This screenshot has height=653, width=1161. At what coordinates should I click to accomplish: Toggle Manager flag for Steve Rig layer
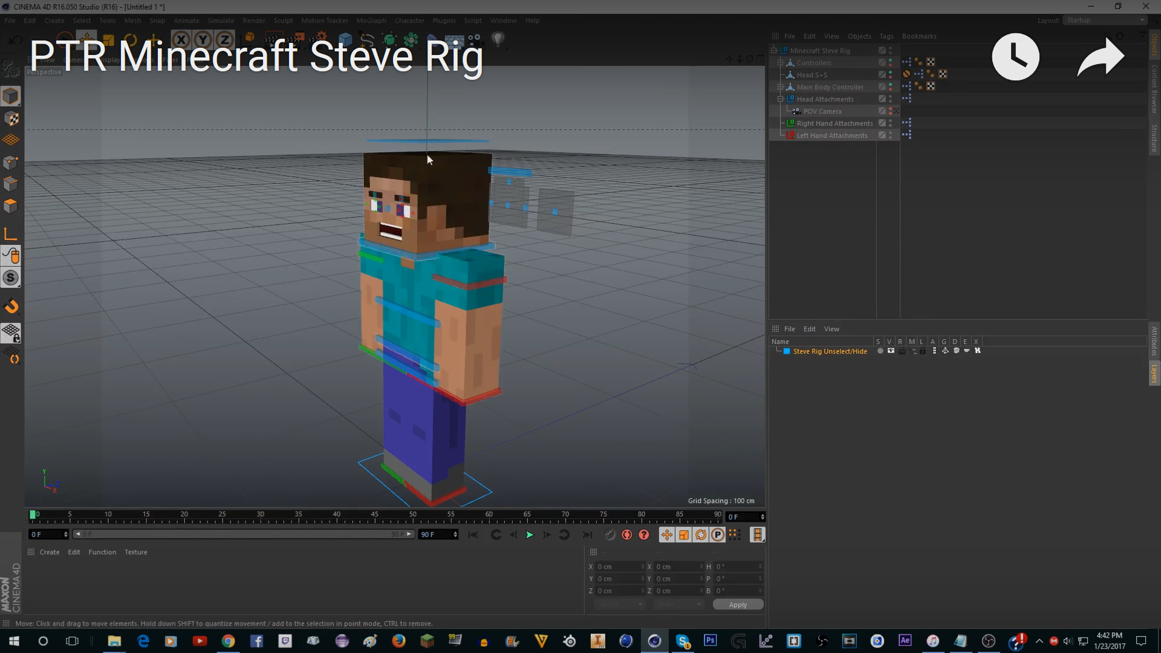912,351
